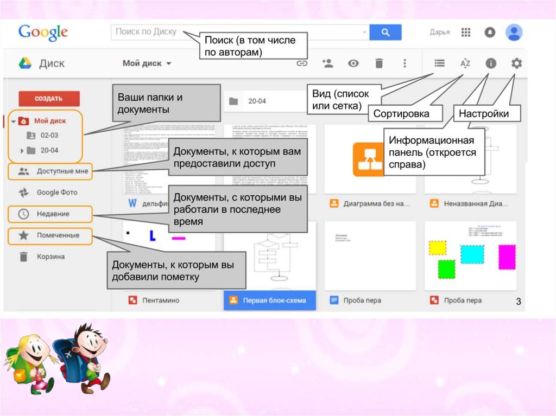Open settings gear icon
This screenshot has height=416, width=556.
[516, 63]
